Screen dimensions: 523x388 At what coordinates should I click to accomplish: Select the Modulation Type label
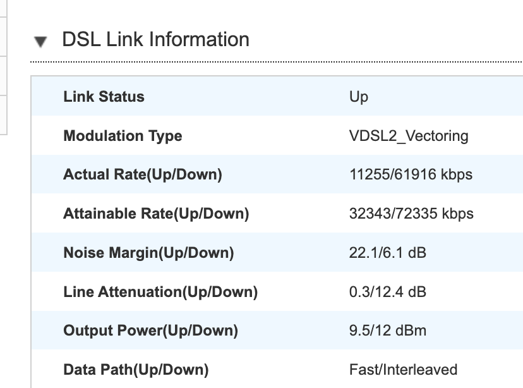(123, 136)
